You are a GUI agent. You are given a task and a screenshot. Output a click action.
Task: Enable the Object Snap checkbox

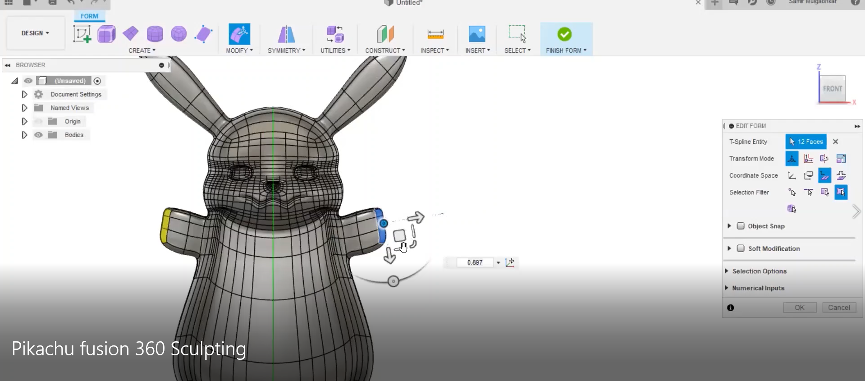tap(741, 226)
